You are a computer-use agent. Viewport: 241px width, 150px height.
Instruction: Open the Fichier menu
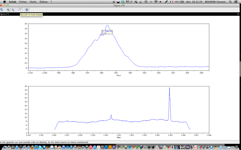pos(23,2)
